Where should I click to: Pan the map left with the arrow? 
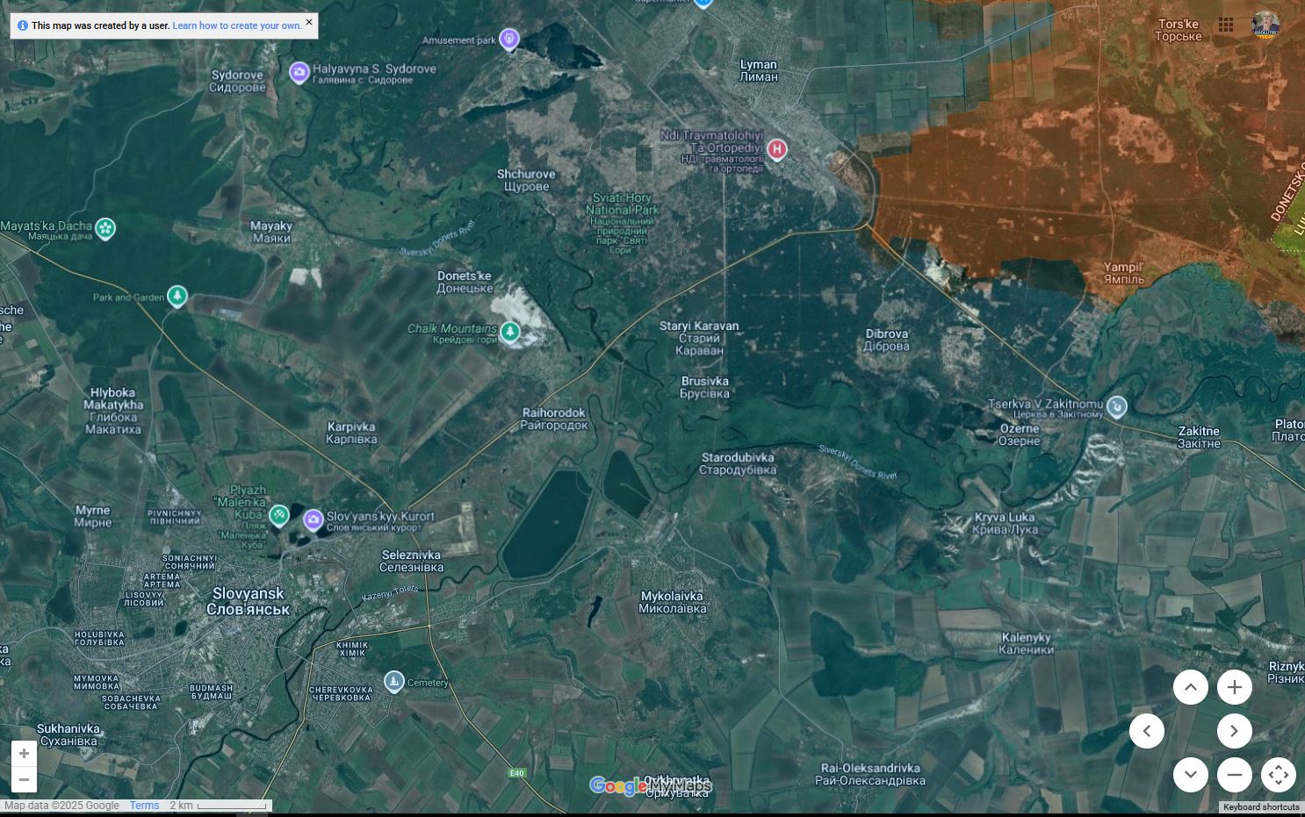pyautogui.click(x=1147, y=731)
